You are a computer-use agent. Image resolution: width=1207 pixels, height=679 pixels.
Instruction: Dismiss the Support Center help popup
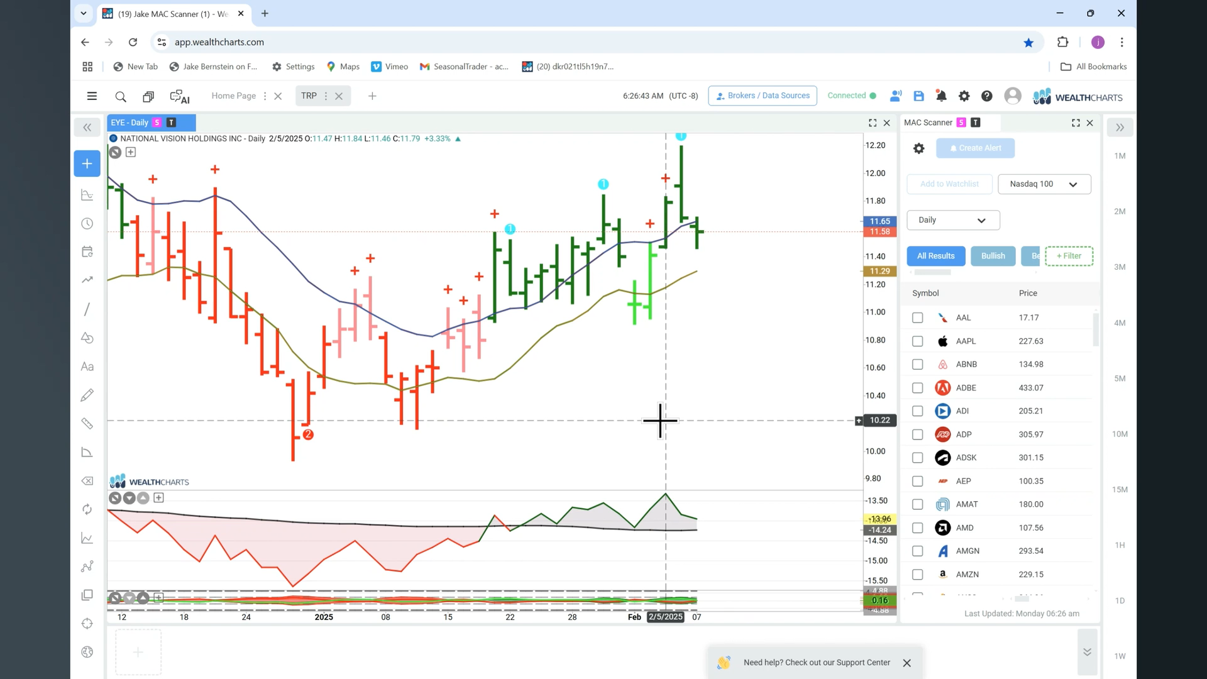pos(907,663)
